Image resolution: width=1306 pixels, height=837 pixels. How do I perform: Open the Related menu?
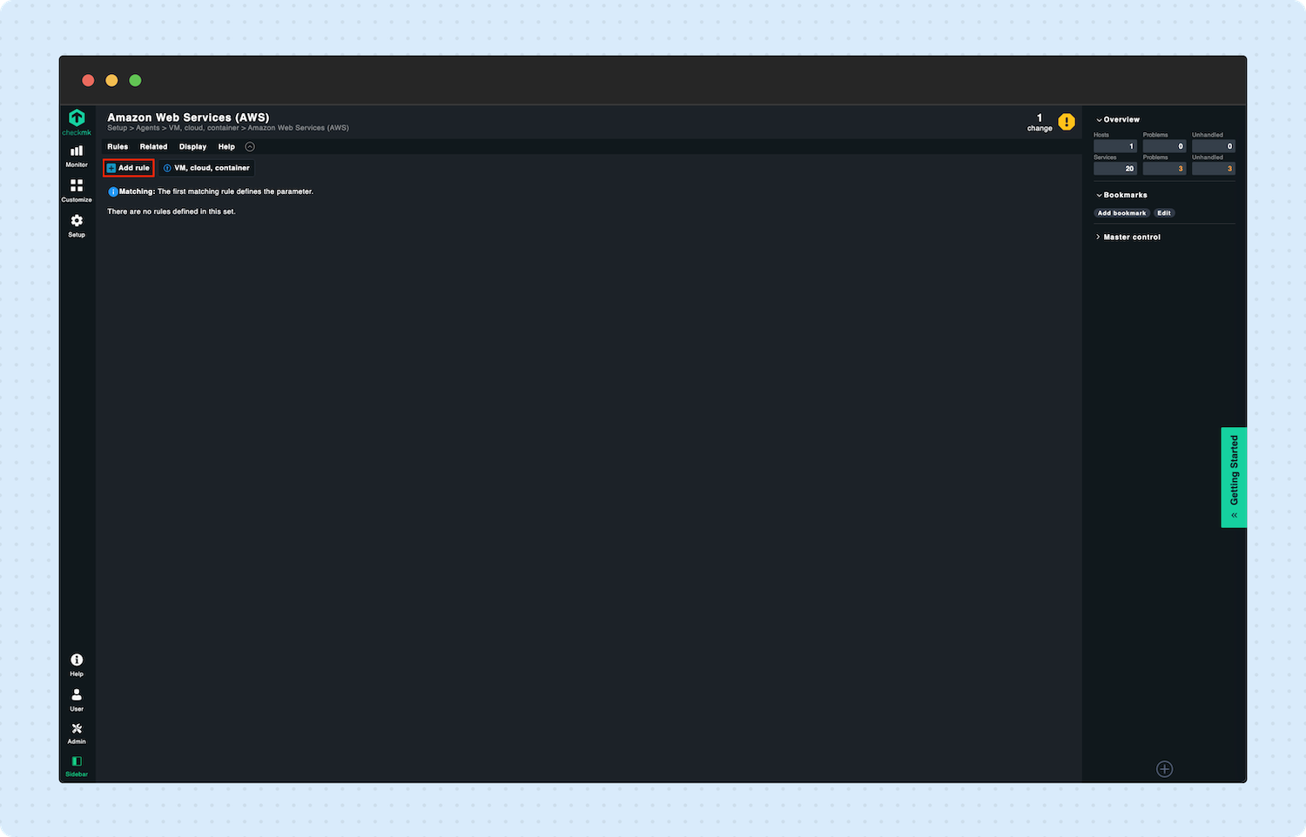click(x=153, y=147)
